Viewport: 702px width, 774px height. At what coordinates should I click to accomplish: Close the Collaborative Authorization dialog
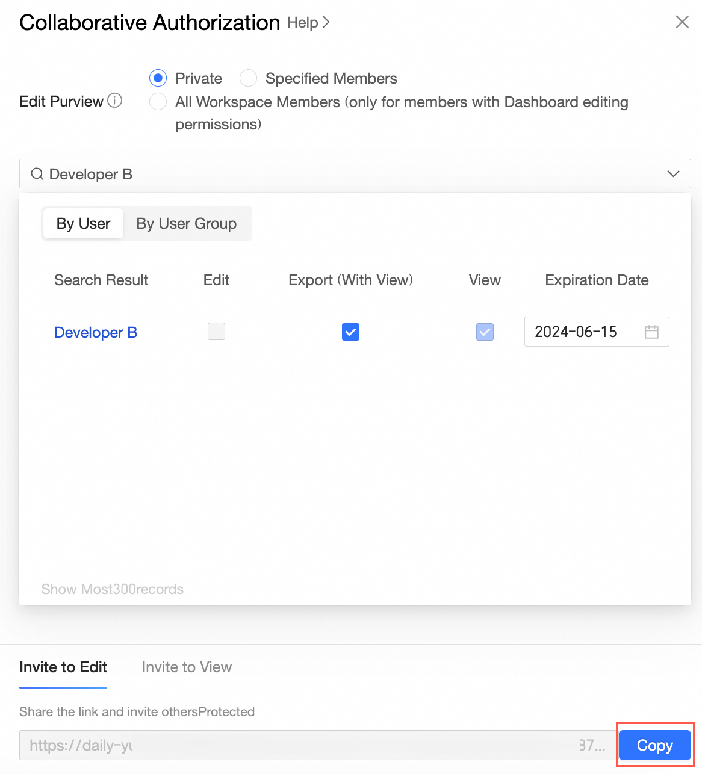(682, 22)
